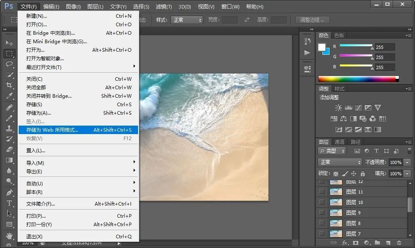Select the Lasso tool

[9, 64]
